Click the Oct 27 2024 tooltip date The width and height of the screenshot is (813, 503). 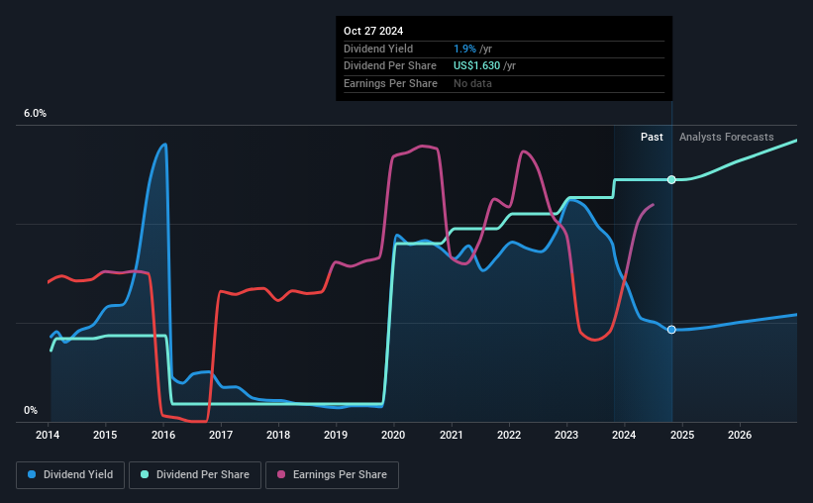point(373,31)
